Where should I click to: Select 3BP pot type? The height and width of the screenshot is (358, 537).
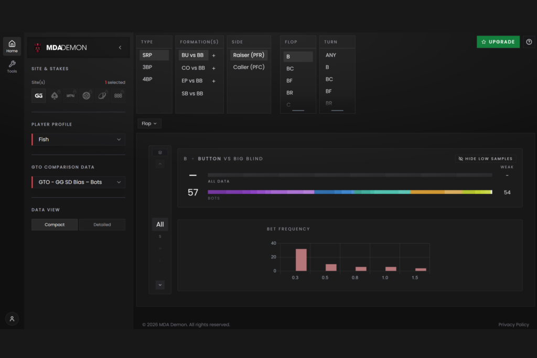click(154, 67)
